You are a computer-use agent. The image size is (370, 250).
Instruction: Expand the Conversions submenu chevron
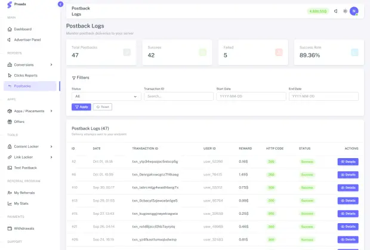click(x=51, y=64)
